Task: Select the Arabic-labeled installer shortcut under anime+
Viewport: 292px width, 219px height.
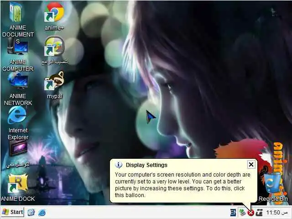Action: point(54,47)
